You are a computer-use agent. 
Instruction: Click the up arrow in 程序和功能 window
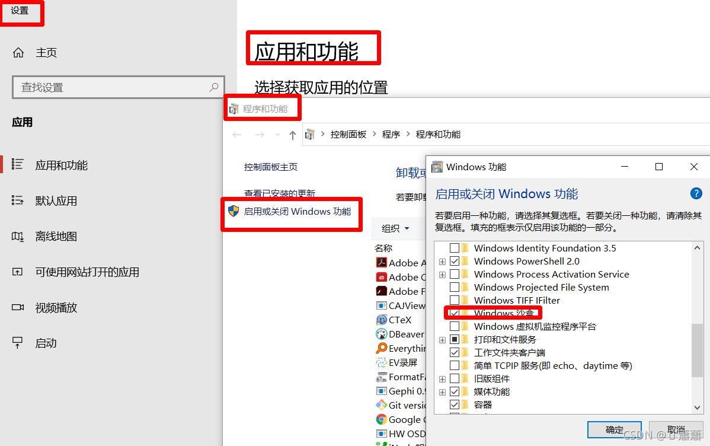pos(293,135)
